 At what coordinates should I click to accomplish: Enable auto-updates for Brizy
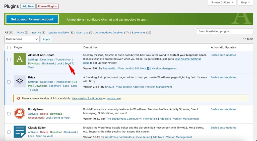coord(223,77)
